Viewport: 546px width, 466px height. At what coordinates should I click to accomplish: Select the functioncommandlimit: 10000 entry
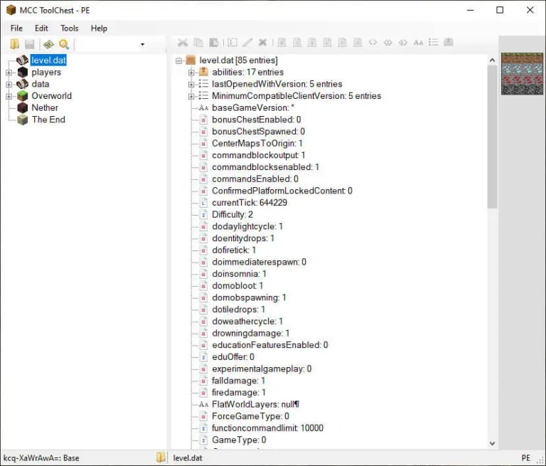tap(267, 428)
